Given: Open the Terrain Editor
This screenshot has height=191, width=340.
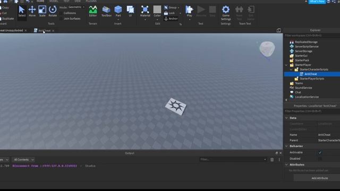Looking at the screenshot, I should pyautogui.click(x=93, y=11).
